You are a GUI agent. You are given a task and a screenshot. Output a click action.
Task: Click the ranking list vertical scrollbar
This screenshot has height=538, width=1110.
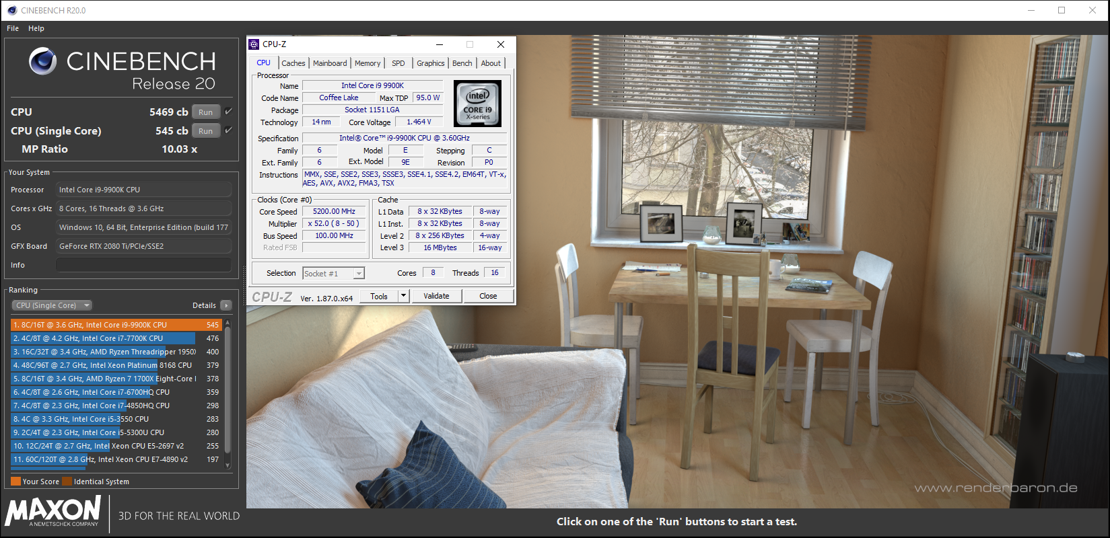228,393
